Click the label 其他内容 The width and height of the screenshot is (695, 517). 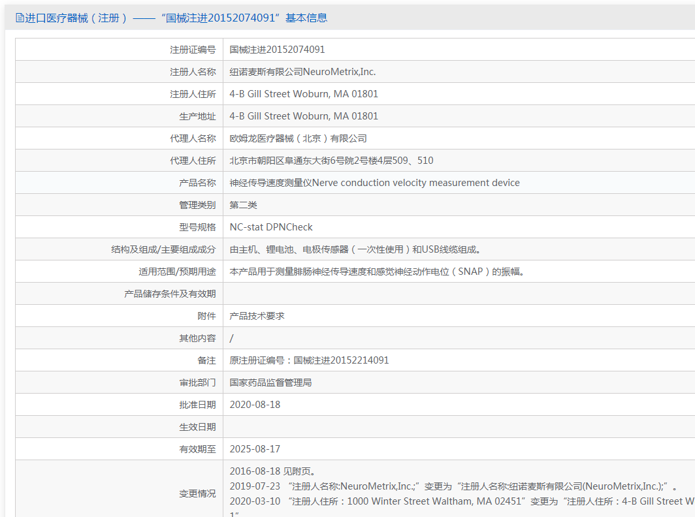(x=197, y=338)
